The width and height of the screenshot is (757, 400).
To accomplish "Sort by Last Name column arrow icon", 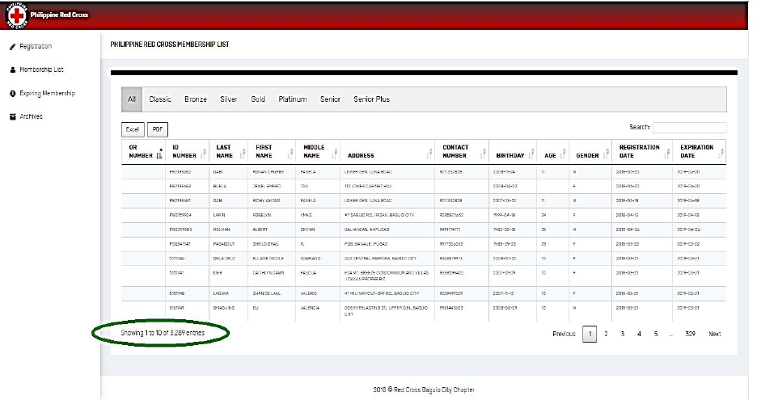I will [243, 154].
